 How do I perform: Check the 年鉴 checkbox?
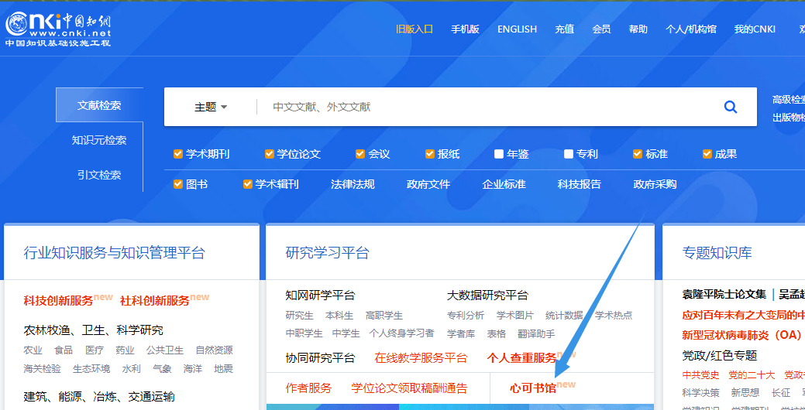pyautogui.click(x=499, y=154)
